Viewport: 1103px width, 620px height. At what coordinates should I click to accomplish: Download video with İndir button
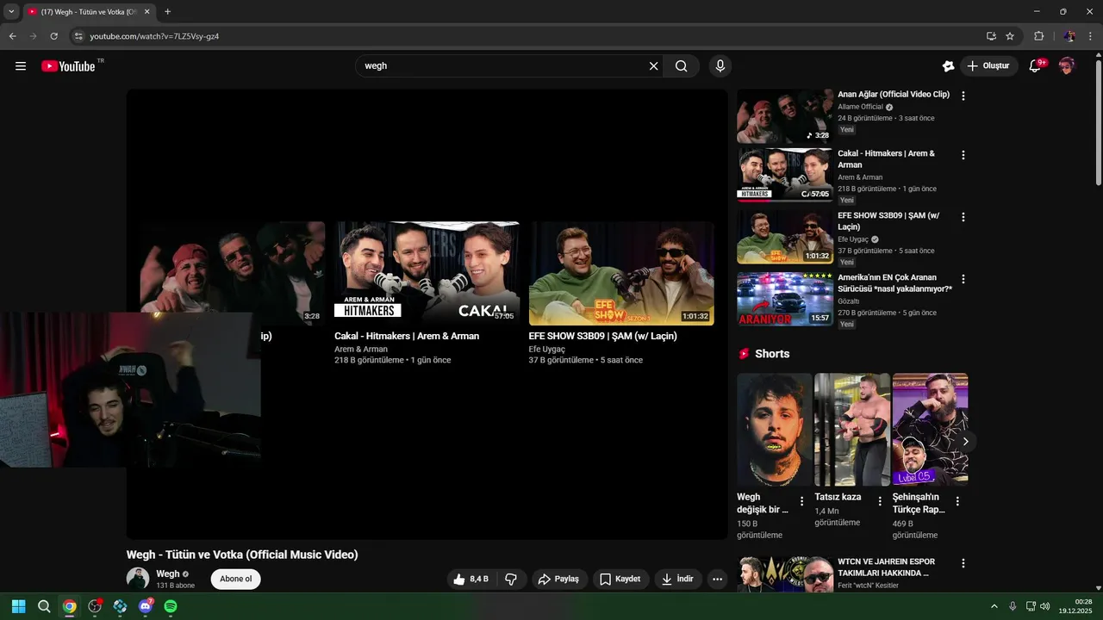click(678, 580)
